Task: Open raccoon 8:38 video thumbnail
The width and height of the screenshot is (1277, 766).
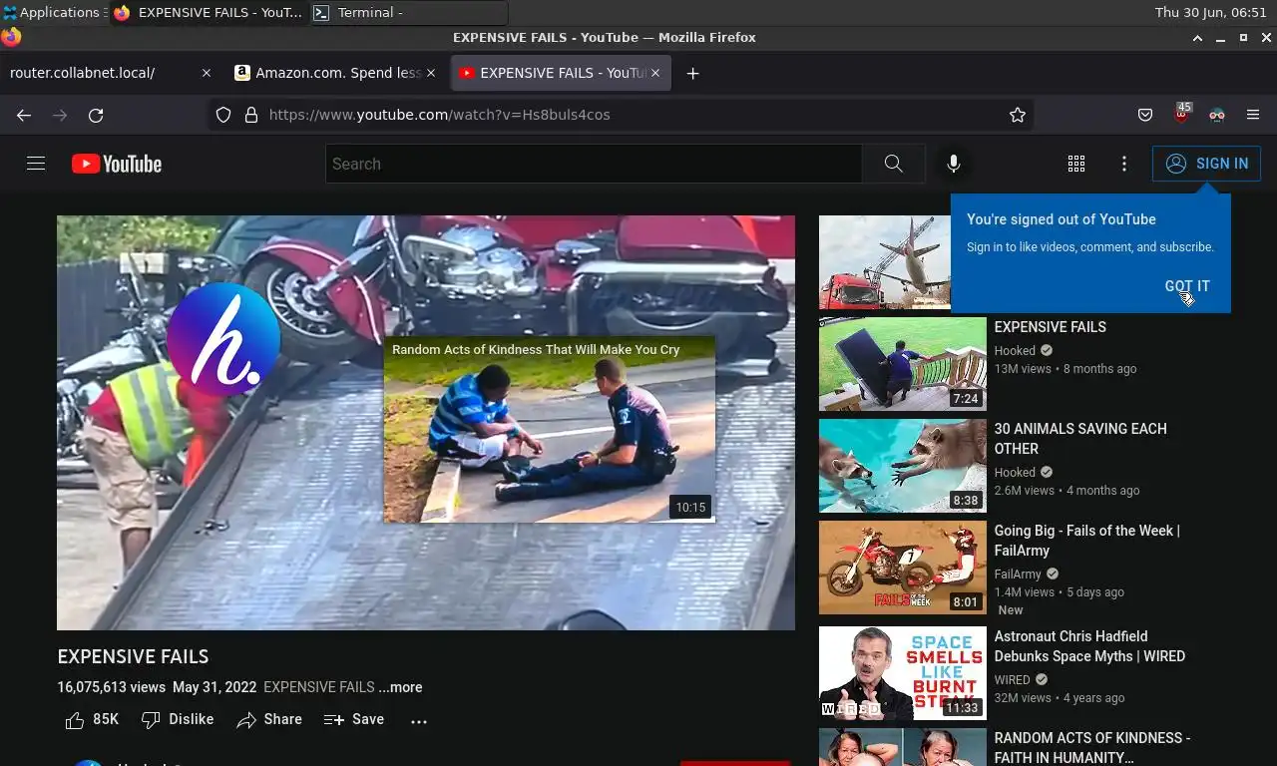Action: 903,466
